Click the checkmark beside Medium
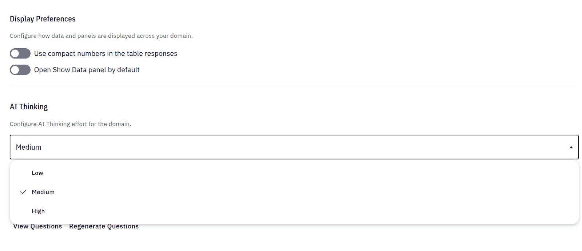 [23, 192]
